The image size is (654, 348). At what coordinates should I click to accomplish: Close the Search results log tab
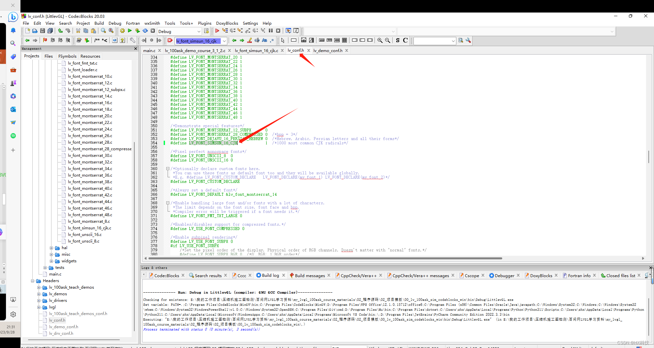(x=226, y=275)
